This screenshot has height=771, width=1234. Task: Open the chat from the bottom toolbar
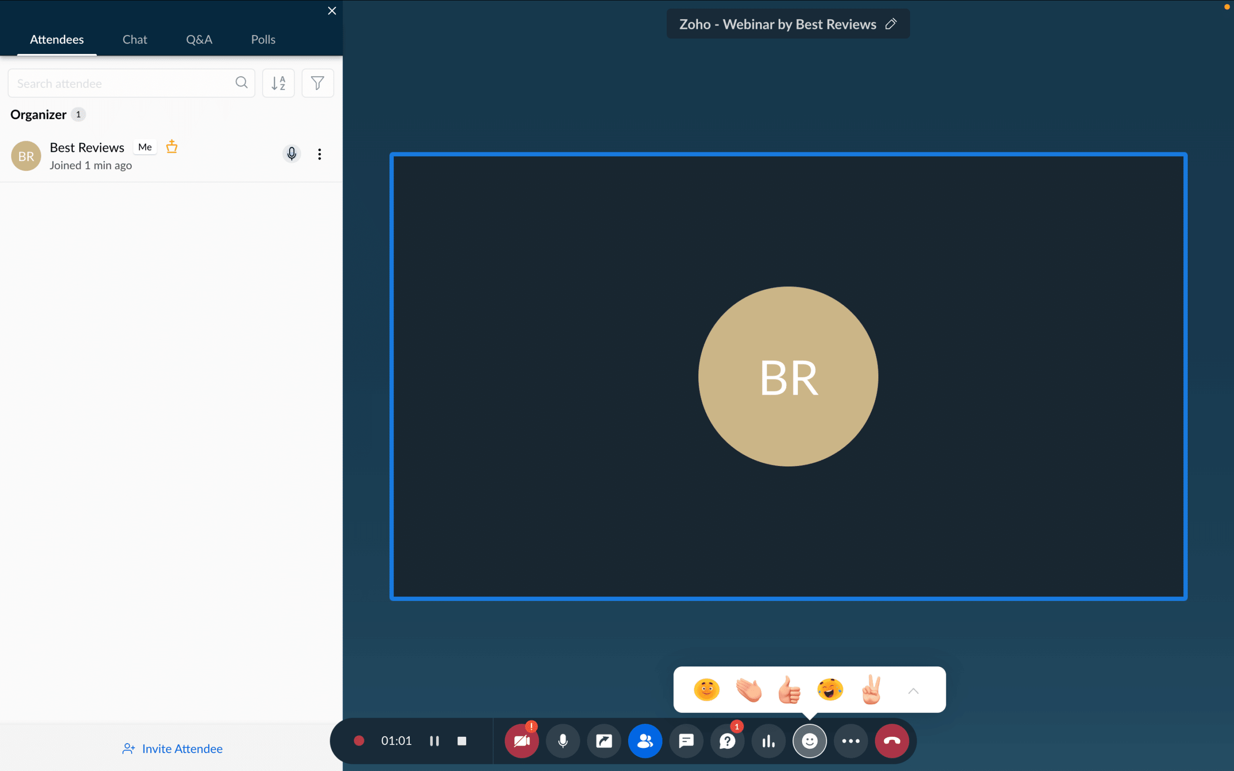point(686,741)
